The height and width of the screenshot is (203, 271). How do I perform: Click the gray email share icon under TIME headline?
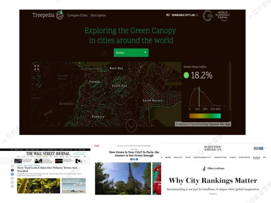[137, 159]
